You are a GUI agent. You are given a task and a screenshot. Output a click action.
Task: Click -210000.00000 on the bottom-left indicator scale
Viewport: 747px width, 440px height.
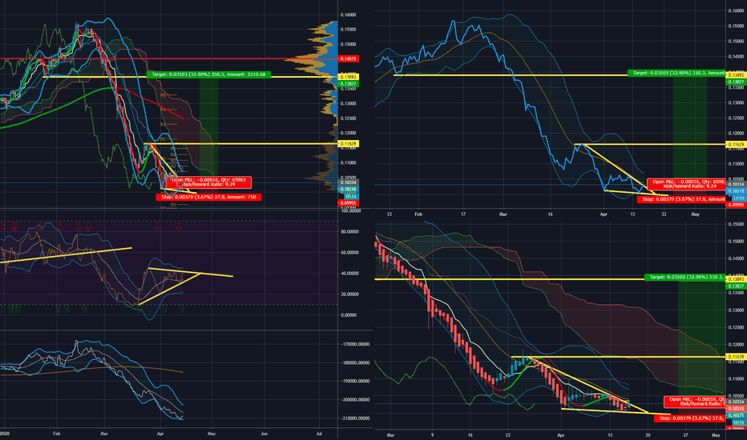pyautogui.click(x=356, y=418)
